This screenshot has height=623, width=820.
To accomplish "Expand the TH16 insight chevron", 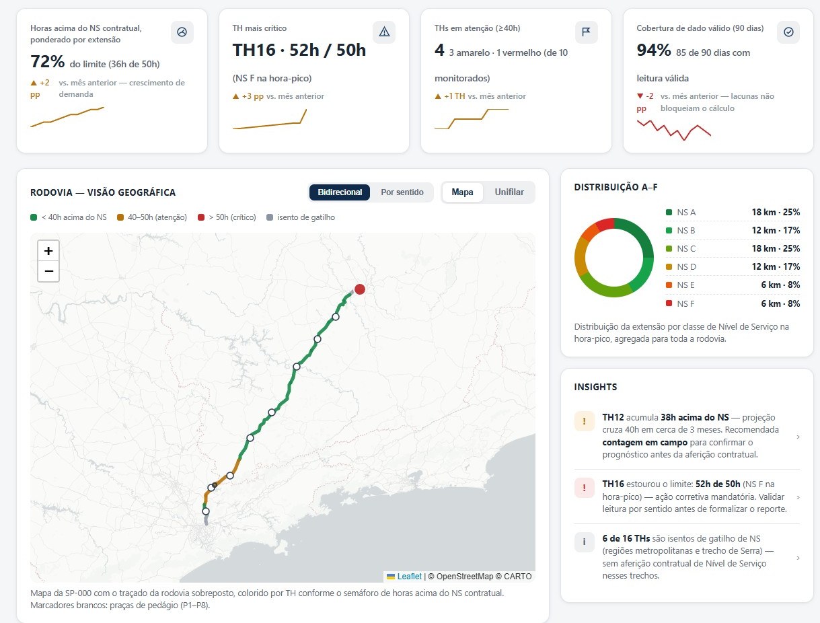I will pos(798,497).
